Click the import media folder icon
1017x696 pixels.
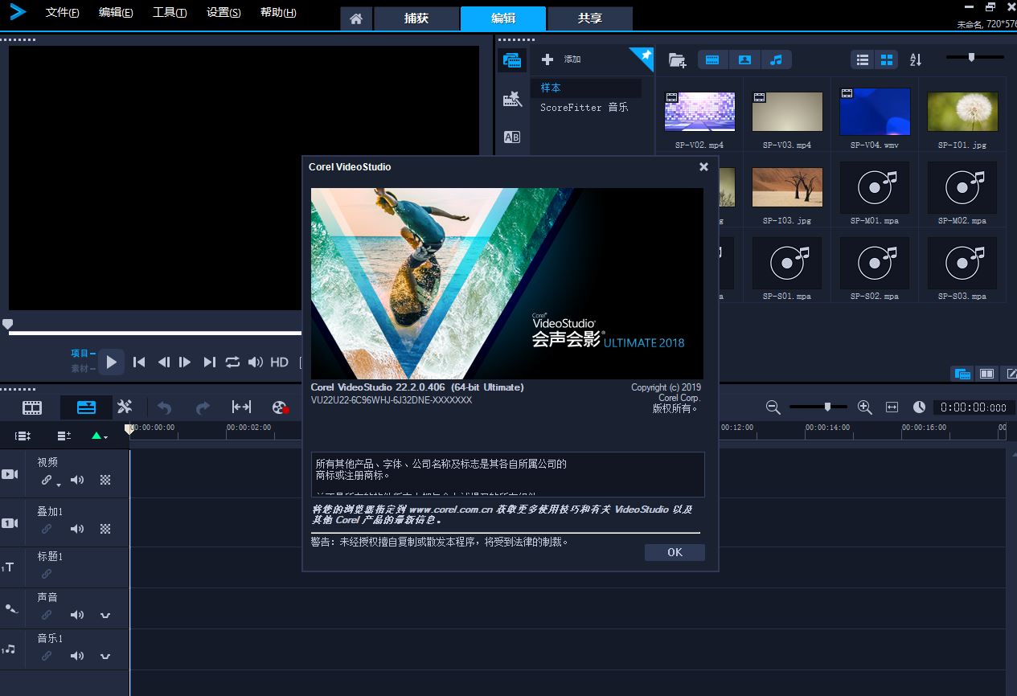(x=677, y=59)
